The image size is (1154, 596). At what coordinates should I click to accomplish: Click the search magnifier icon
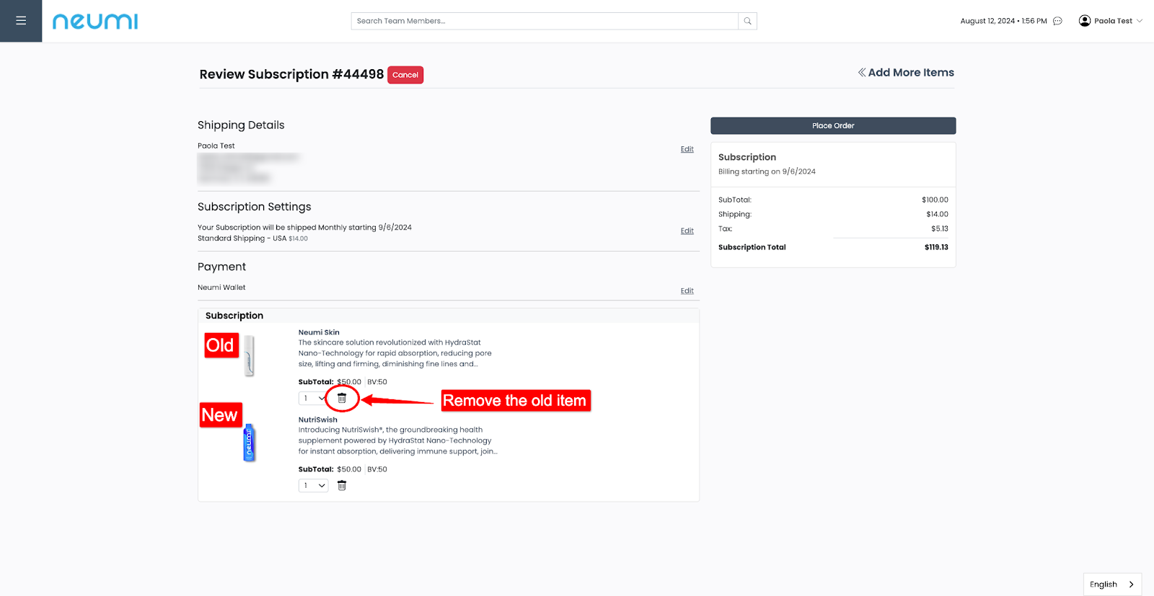pyautogui.click(x=747, y=21)
